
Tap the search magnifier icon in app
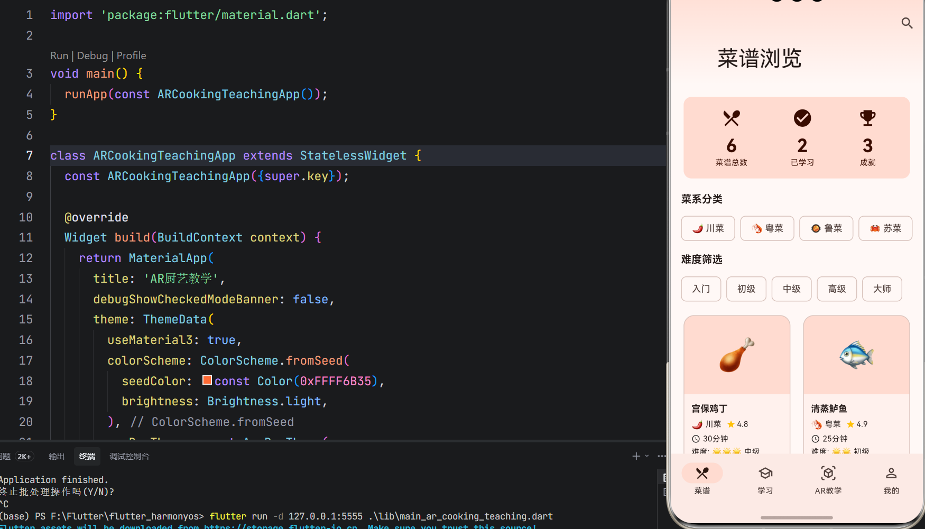point(907,23)
